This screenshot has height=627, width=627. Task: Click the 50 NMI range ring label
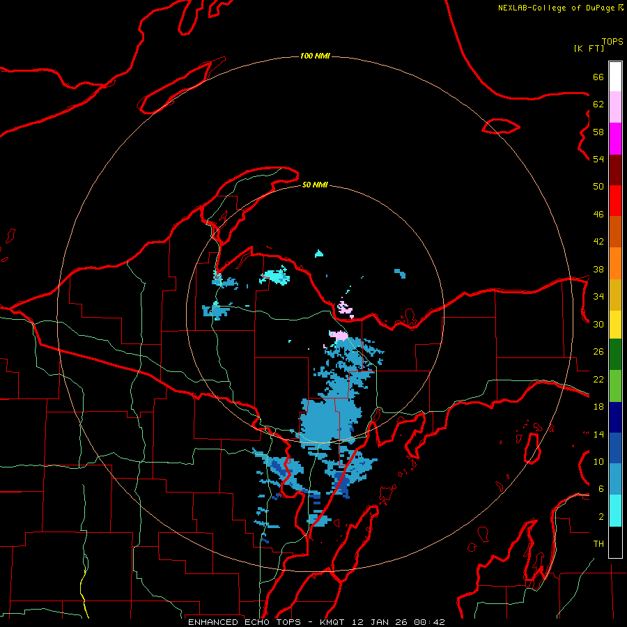315,185
